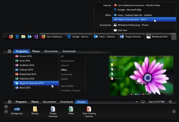Open the Programs menu tab
The height and width of the screenshot is (122, 179).
point(22,51)
